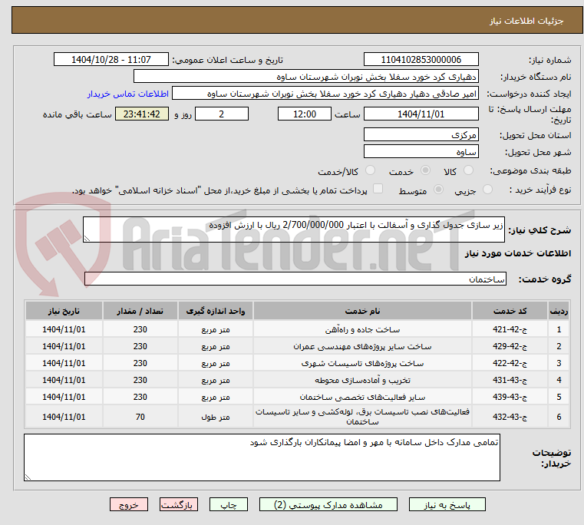Click service name ساخت جاده و راه‌آهن

tap(362, 330)
